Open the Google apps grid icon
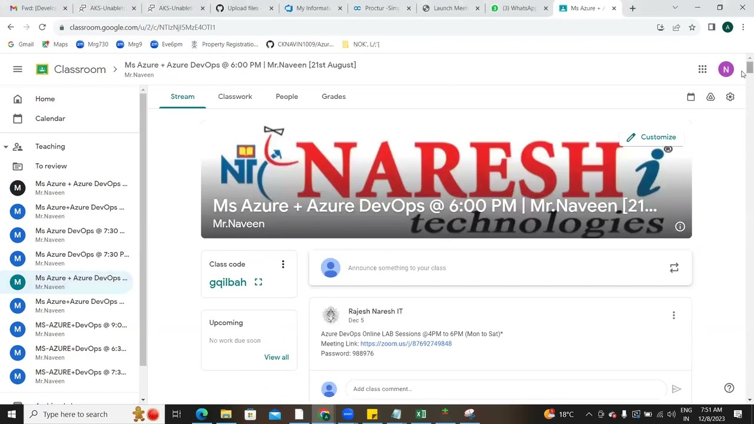Screen dimensions: 754x424 tap(702, 69)
